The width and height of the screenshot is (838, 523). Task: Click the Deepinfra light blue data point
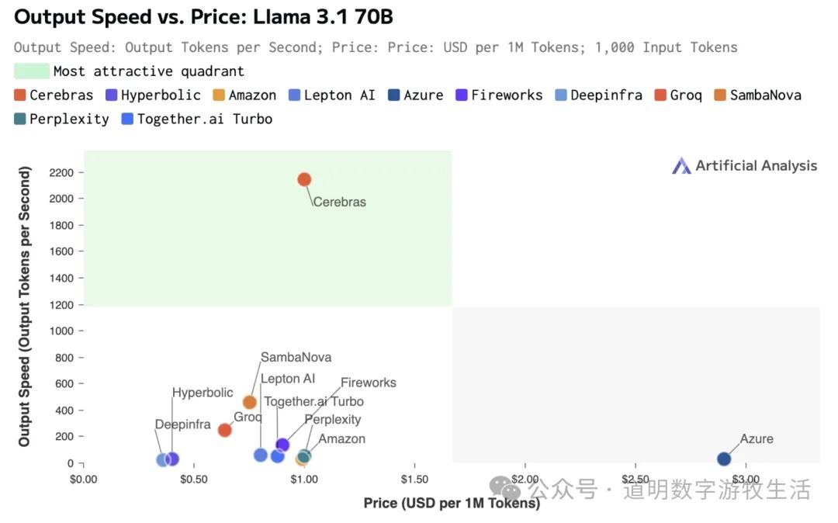163,459
